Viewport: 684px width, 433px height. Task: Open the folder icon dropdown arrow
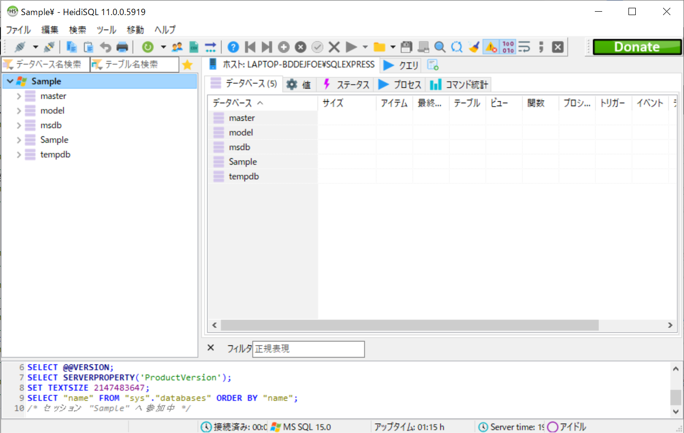393,47
